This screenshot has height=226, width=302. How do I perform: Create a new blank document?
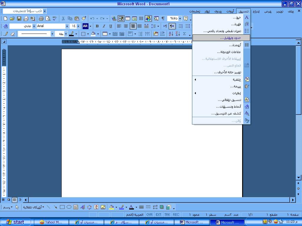coord(5,19)
